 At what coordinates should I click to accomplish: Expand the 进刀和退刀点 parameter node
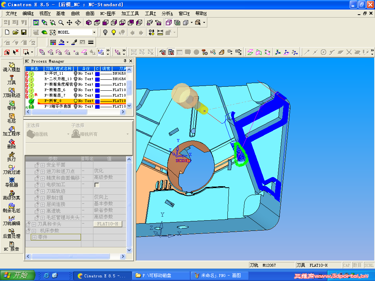tap(42, 172)
